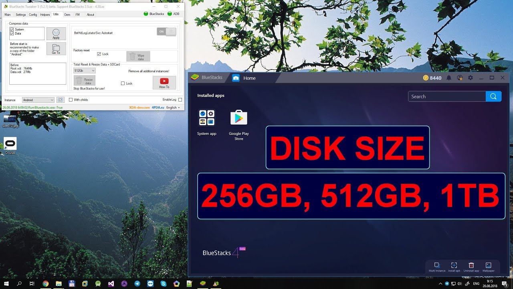The image size is (513, 289).
Task: Open Multi instance manager
Action: point(437,267)
